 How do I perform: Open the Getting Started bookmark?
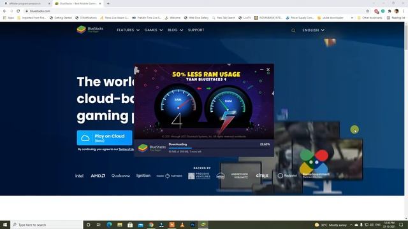click(x=61, y=18)
